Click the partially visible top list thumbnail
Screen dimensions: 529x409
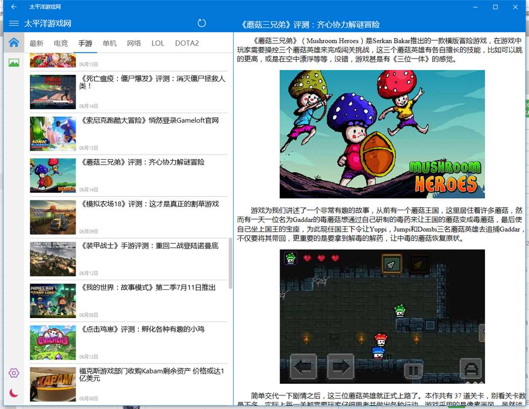pos(52,60)
